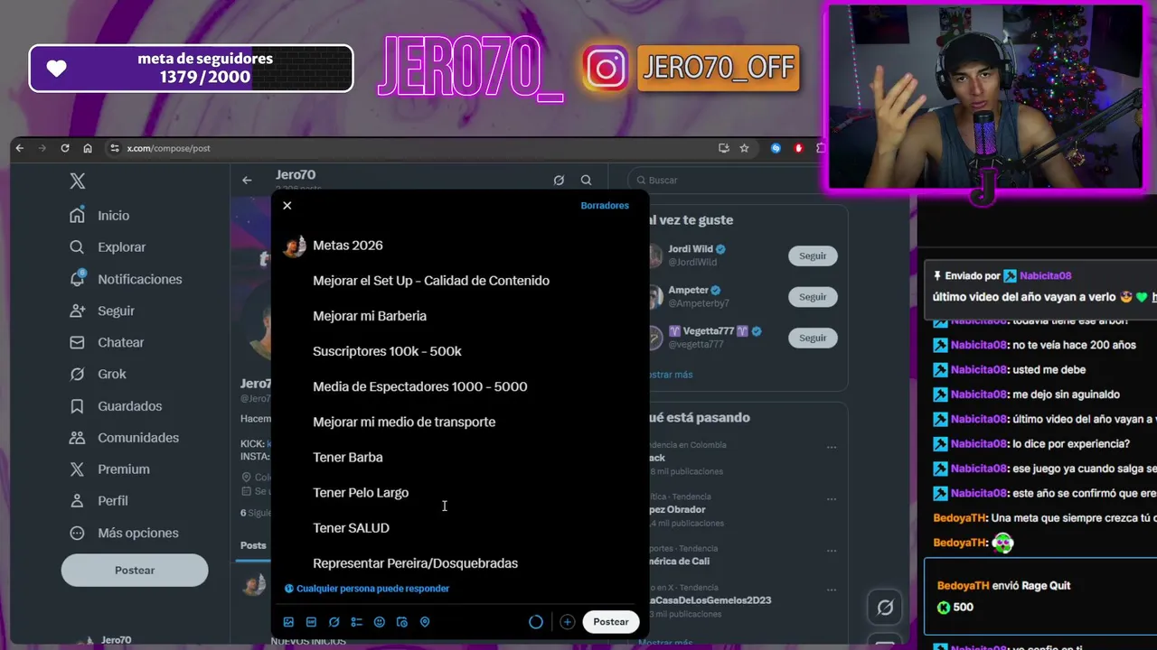Add another post to the thread
Screen dimensions: 1157x650
click(x=567, y=622)
